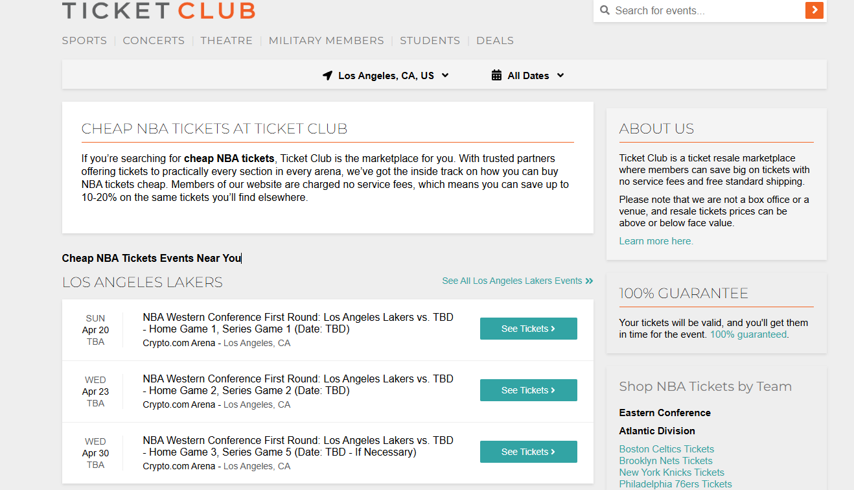Open the Deals menu item

point(495,40)
